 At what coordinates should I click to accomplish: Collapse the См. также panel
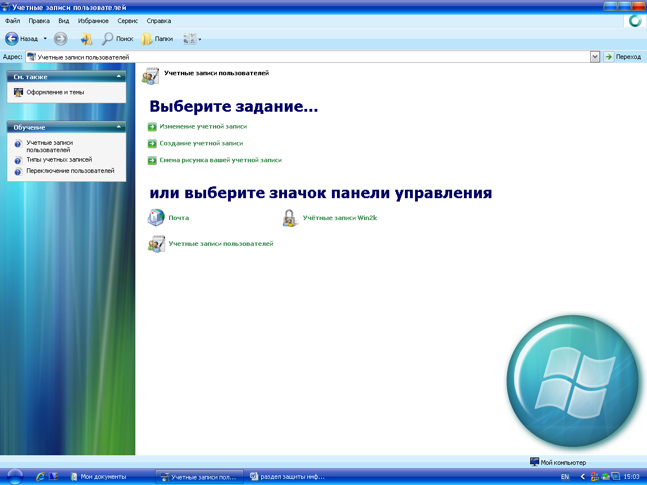click(119, 76)
